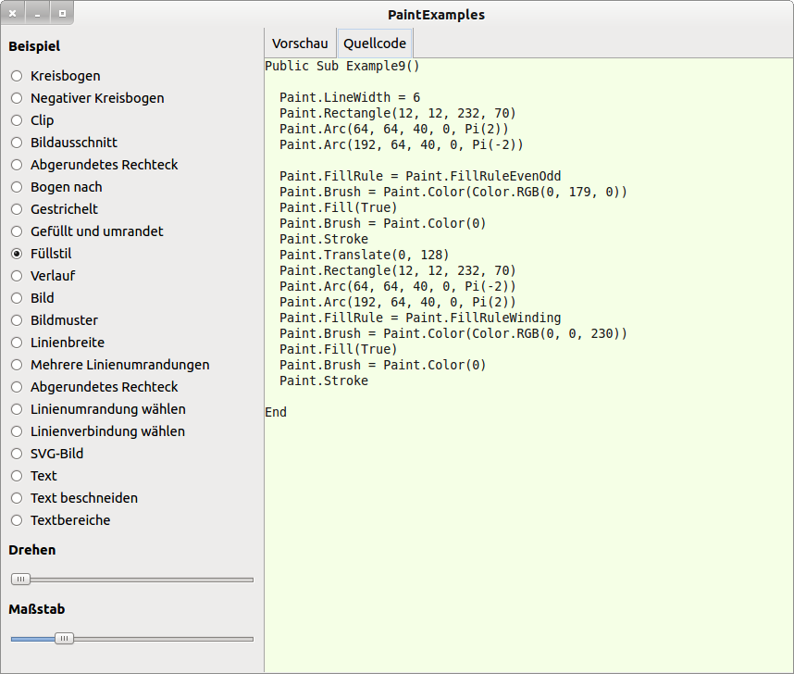Select the Bildmuster radio button
Screen dimensions: 794x674
pos(16,320)
